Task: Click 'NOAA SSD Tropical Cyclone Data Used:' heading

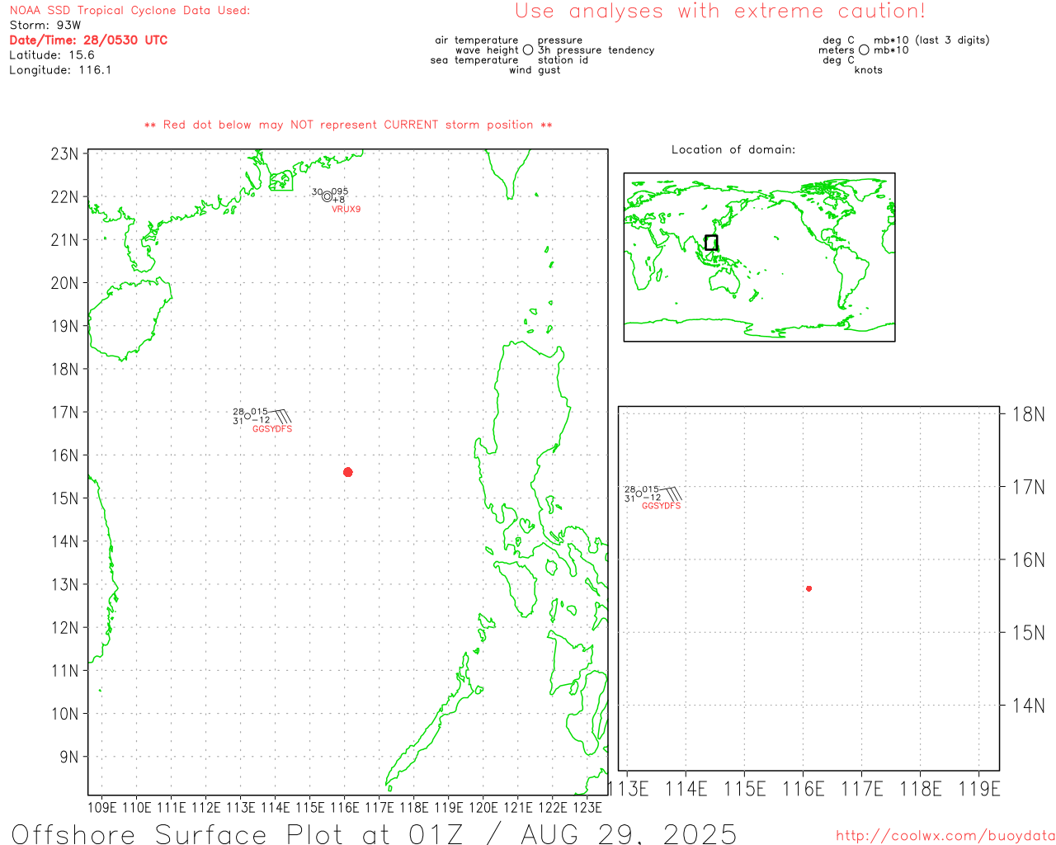Action: 130,11
